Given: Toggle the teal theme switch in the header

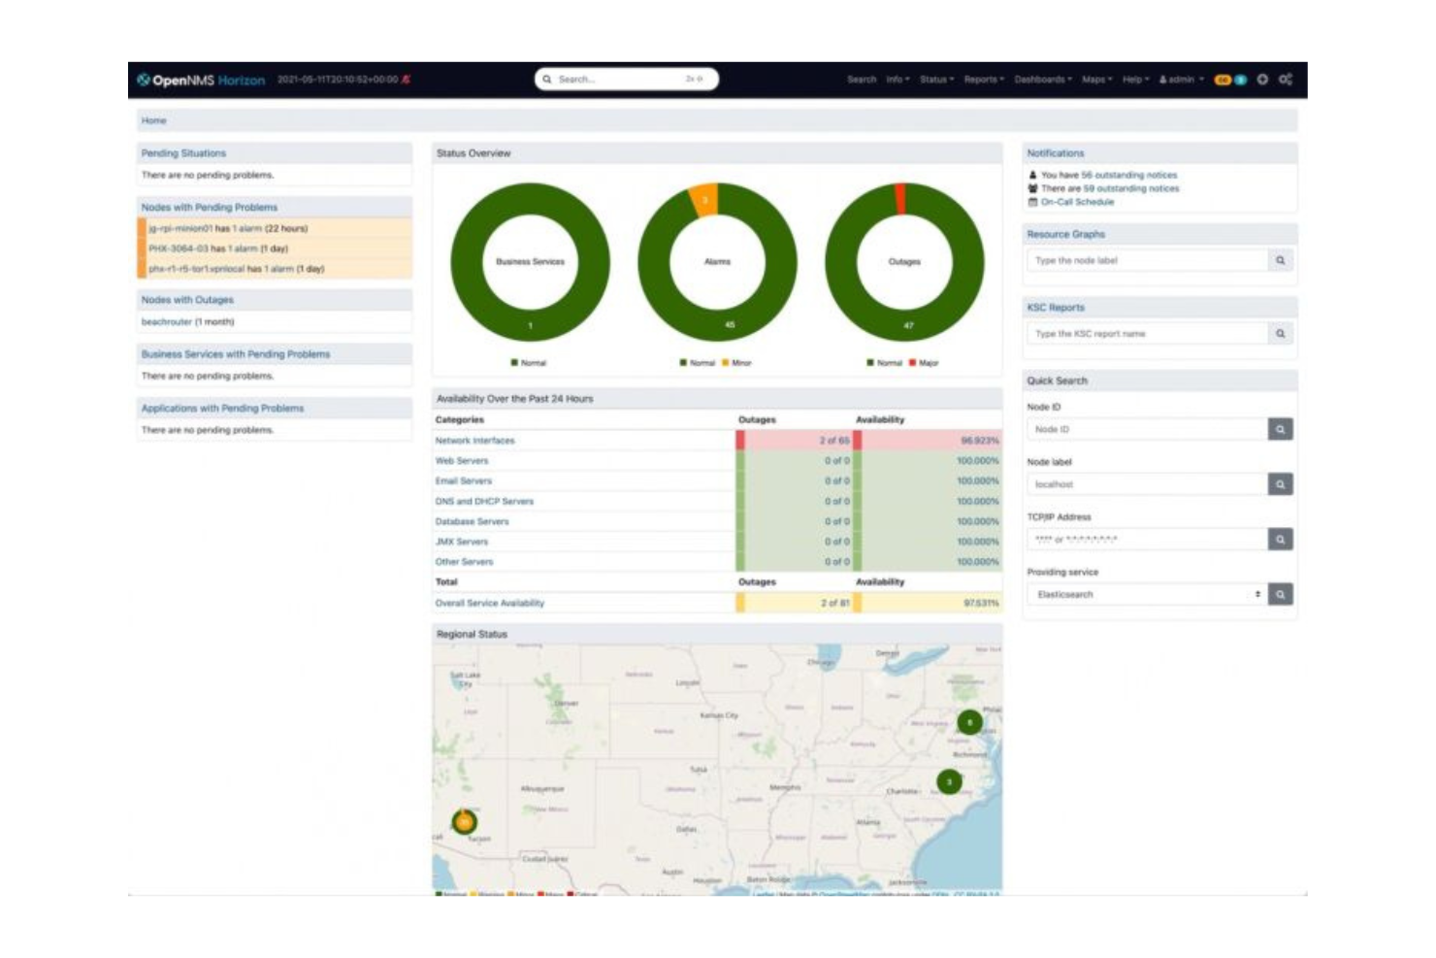Looking at the screenshot, I should pyautogui.click(x=1240, y=80).
